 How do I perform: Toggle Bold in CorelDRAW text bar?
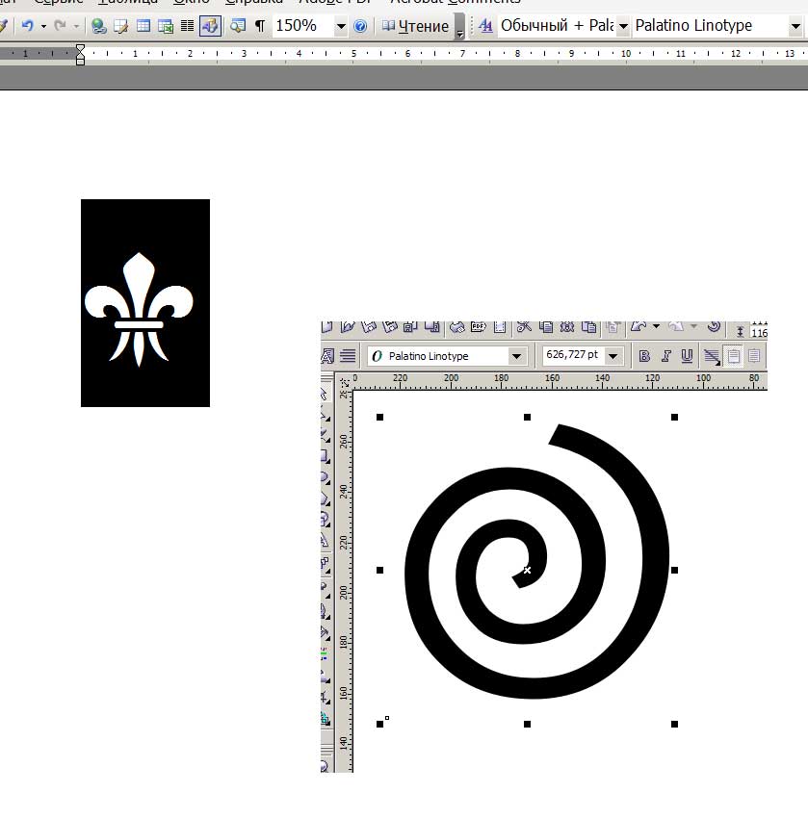(x=644, y=356)
